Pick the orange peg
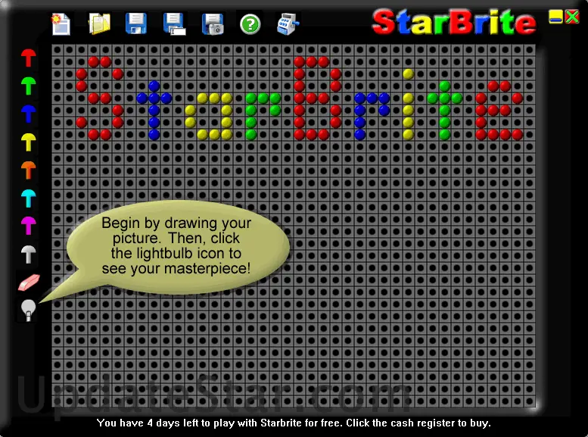Image resolution: width=588 pixels, height=437 pixels. 28,170
